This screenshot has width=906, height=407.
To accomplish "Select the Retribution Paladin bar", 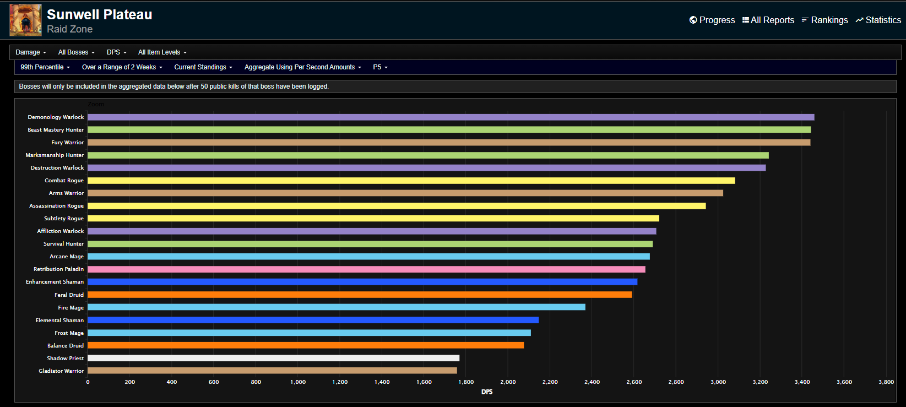I will tap(366, 269).
